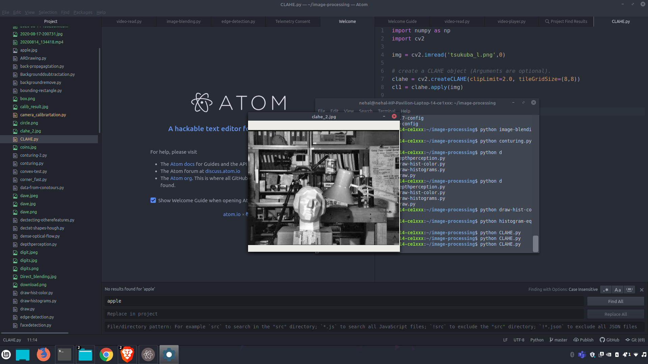This screenshot has width=648, height=364.
Task: Click the GitHub status bar icon
Action: [x=610, y=340]
